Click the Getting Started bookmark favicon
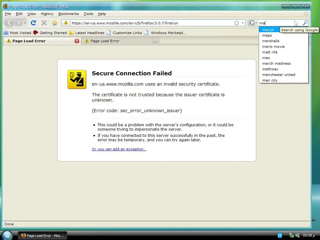320x240 pixels. click(36, 32)
